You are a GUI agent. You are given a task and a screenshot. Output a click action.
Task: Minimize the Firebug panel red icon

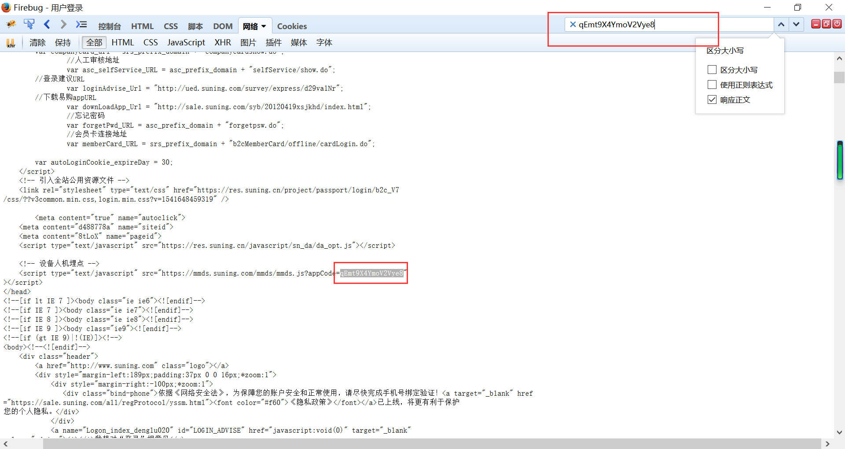pyautogui.click(x=816, y=24)
